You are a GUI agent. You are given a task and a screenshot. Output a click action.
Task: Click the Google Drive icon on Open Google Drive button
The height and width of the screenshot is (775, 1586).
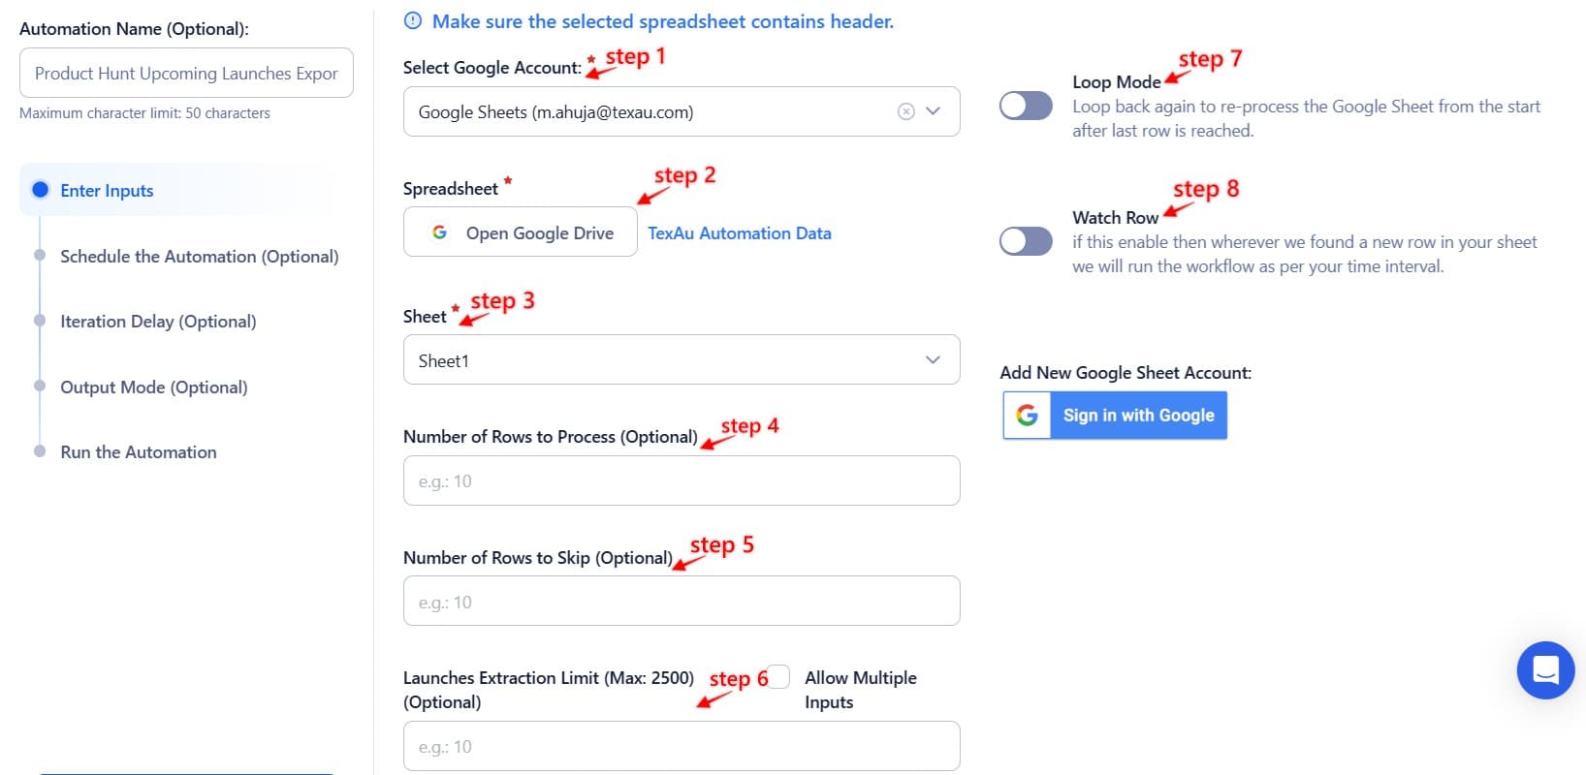(441, 232)
